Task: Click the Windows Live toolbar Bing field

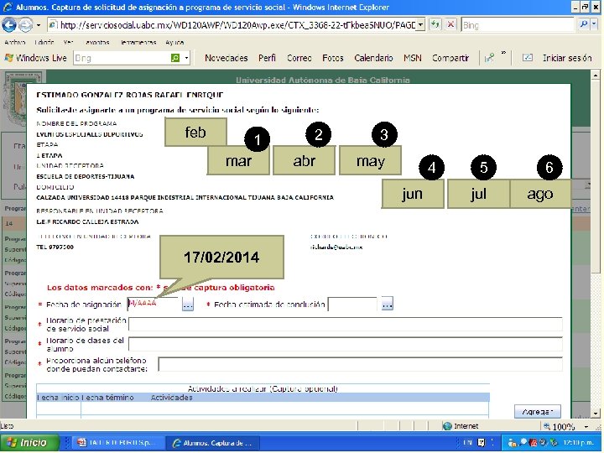Action: point(122,58)
